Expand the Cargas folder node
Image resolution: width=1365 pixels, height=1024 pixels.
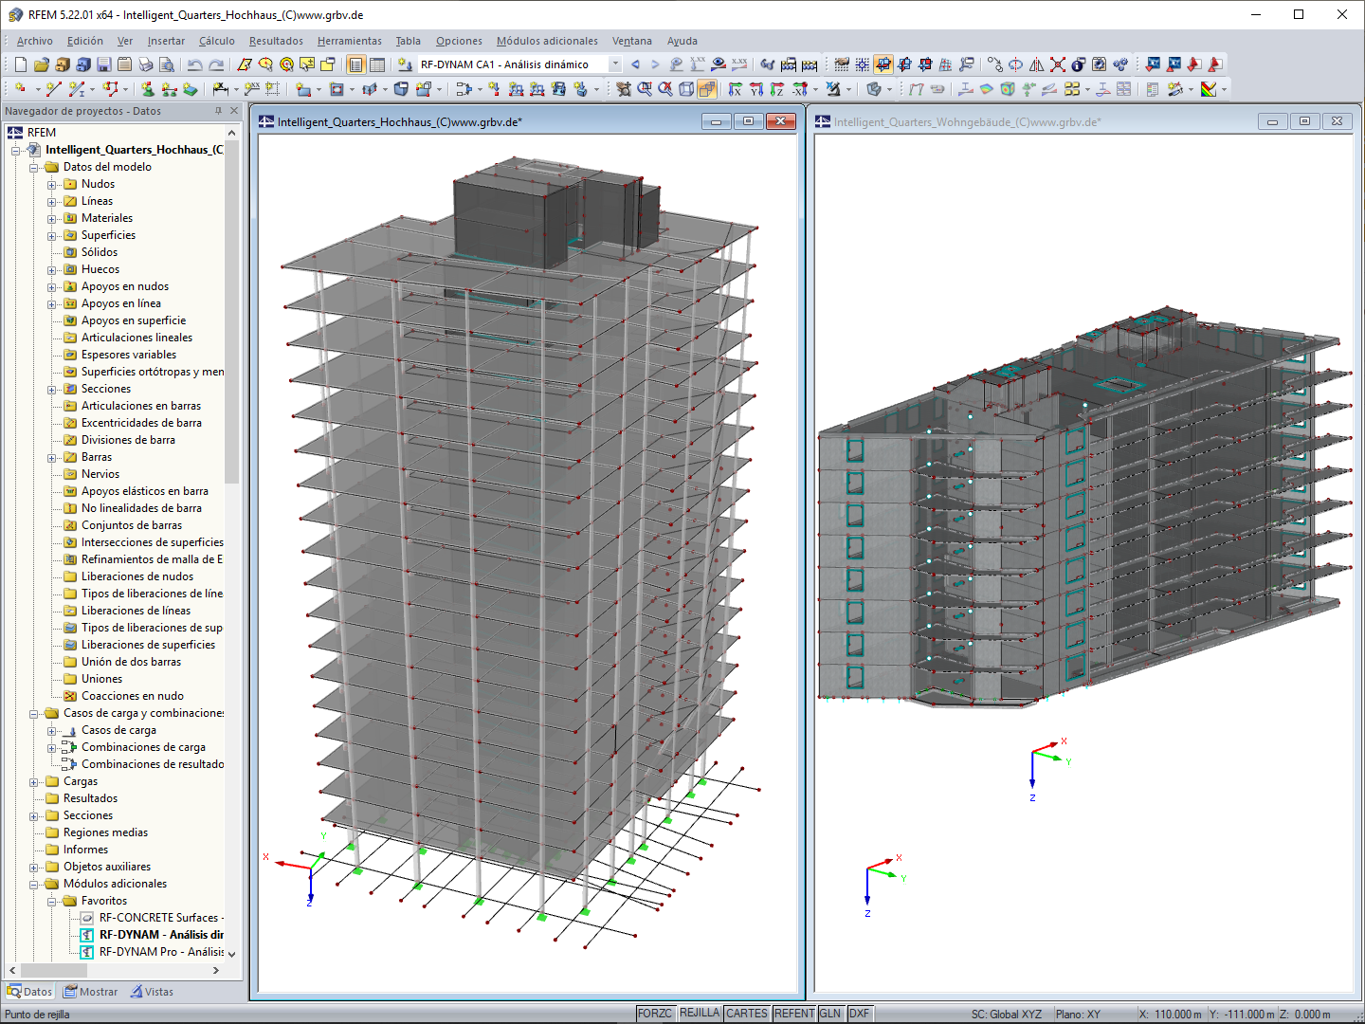34,782
